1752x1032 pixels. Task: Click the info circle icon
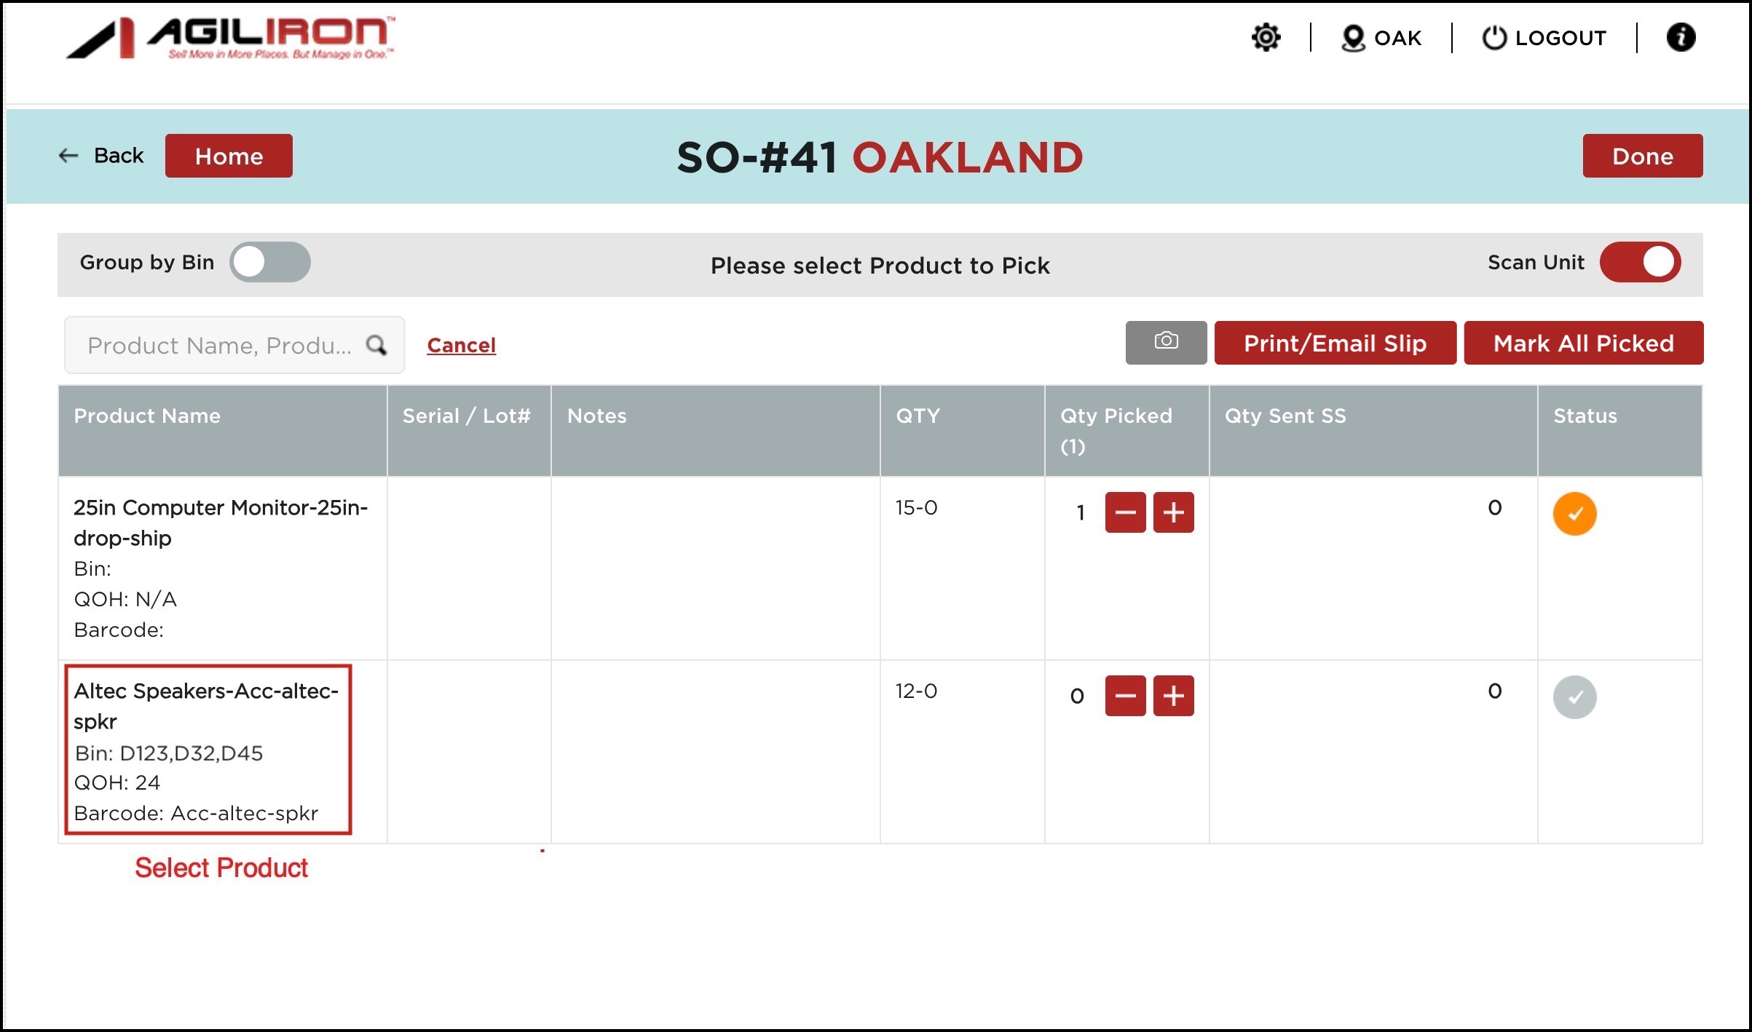point(1681,37)
